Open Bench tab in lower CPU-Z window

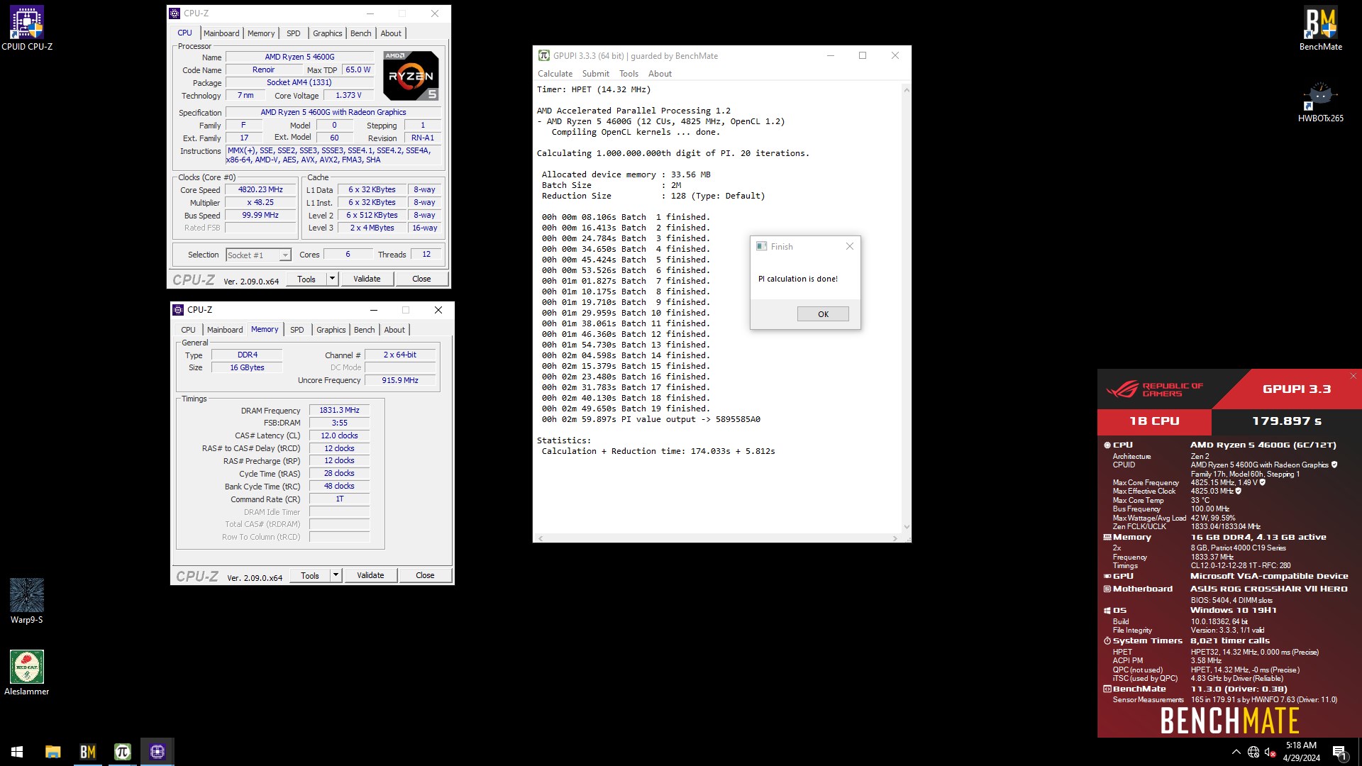[364, 330]
